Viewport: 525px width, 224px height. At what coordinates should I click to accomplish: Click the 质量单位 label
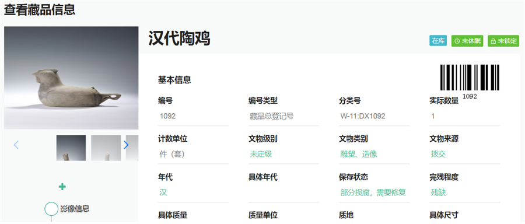[263, 215]
